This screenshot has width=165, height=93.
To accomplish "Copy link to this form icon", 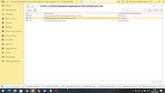I will click(x=154, y=6).
